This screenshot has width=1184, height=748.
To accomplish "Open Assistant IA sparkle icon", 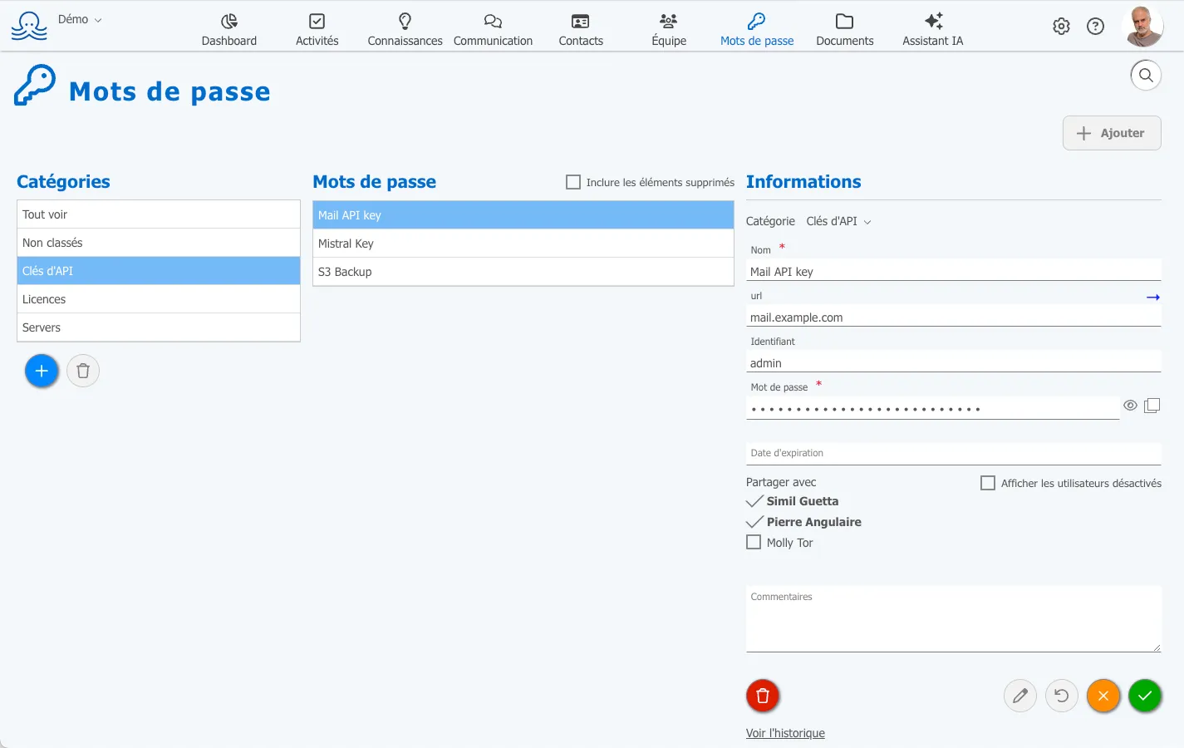I will (x=933, y=21).
